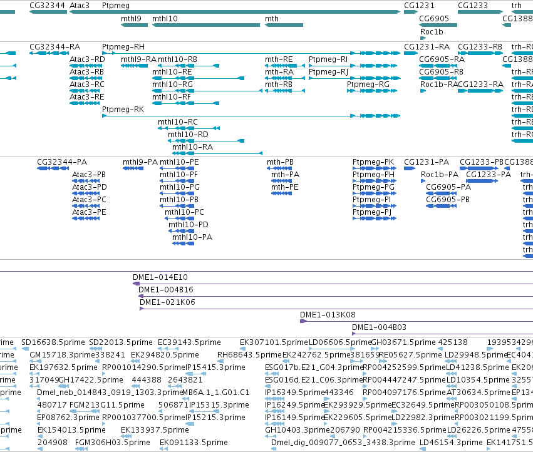The image size is (533, 452).
Task: Select protein Roc1b-PA
Action: pos(440,175)
